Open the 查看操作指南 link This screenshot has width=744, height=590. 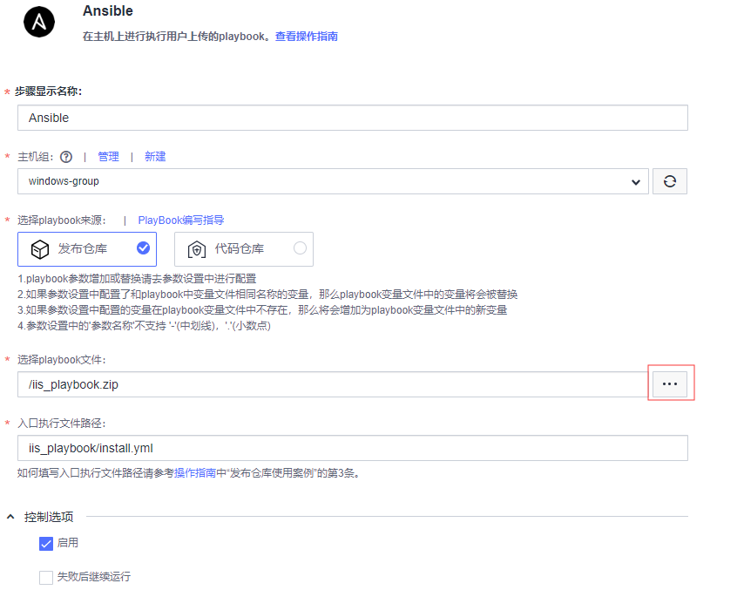point(307,37)
